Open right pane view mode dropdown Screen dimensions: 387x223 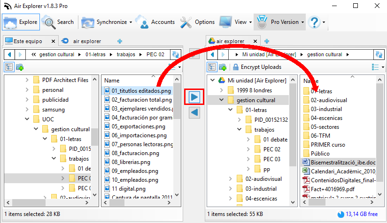point(383,67)
